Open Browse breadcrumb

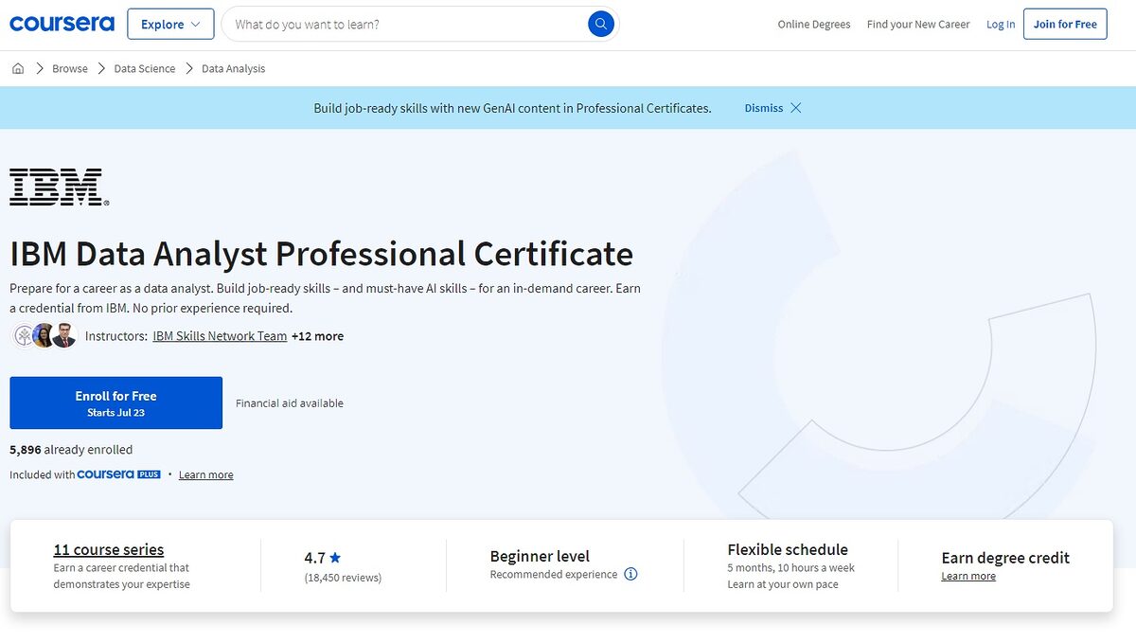tap(70, 68)
